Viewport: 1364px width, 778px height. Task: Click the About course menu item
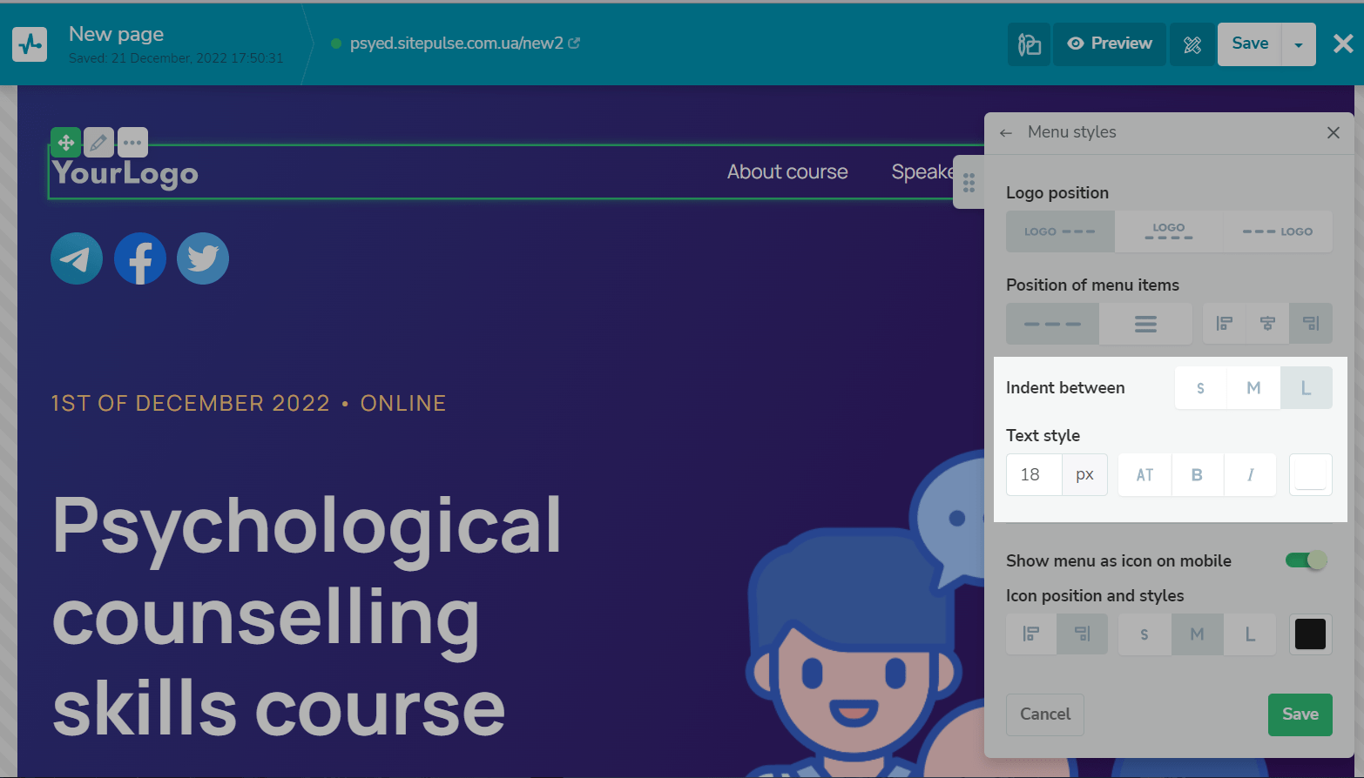[x=787, y=172]
